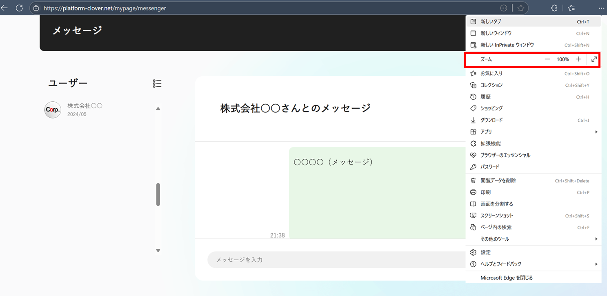This screenshot has height=296, width=607.
Task: Click the InPrivate icon in the menu
Action: [474, 45]
